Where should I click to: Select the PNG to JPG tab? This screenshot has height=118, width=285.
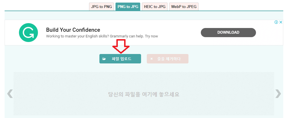click(128, 7)
